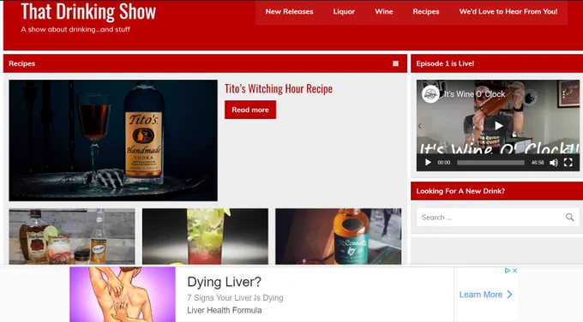Screen dimensions: 583x322
Task: Open Recipes in the top navigation
Action: [426, 11]
